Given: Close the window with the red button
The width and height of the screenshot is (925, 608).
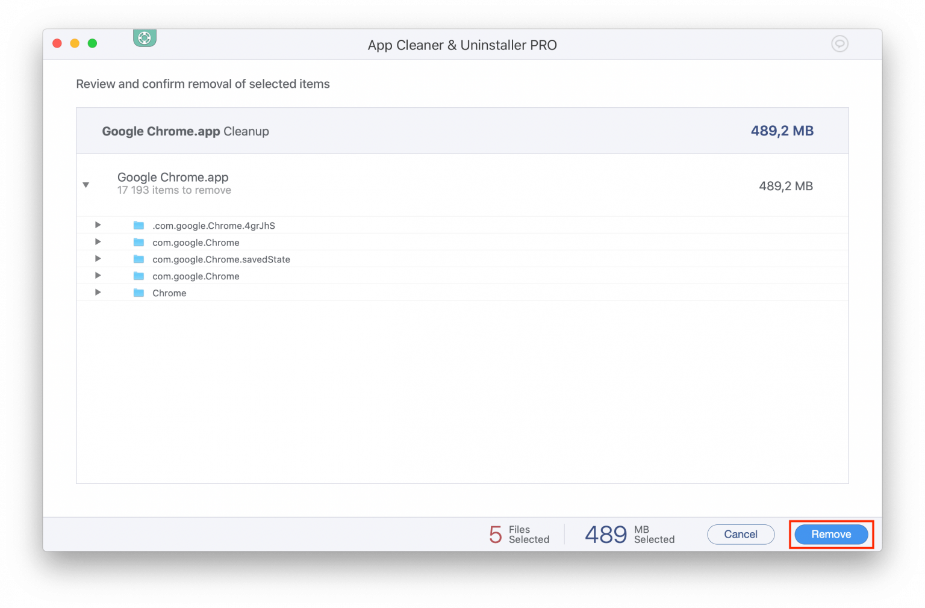Looking at the screenshot, I should [57, 43].
